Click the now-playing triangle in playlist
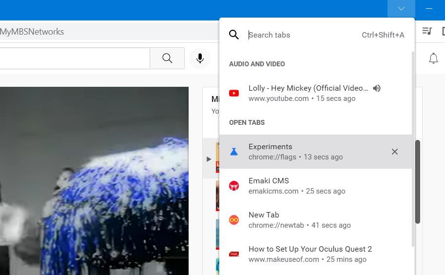 209,159
